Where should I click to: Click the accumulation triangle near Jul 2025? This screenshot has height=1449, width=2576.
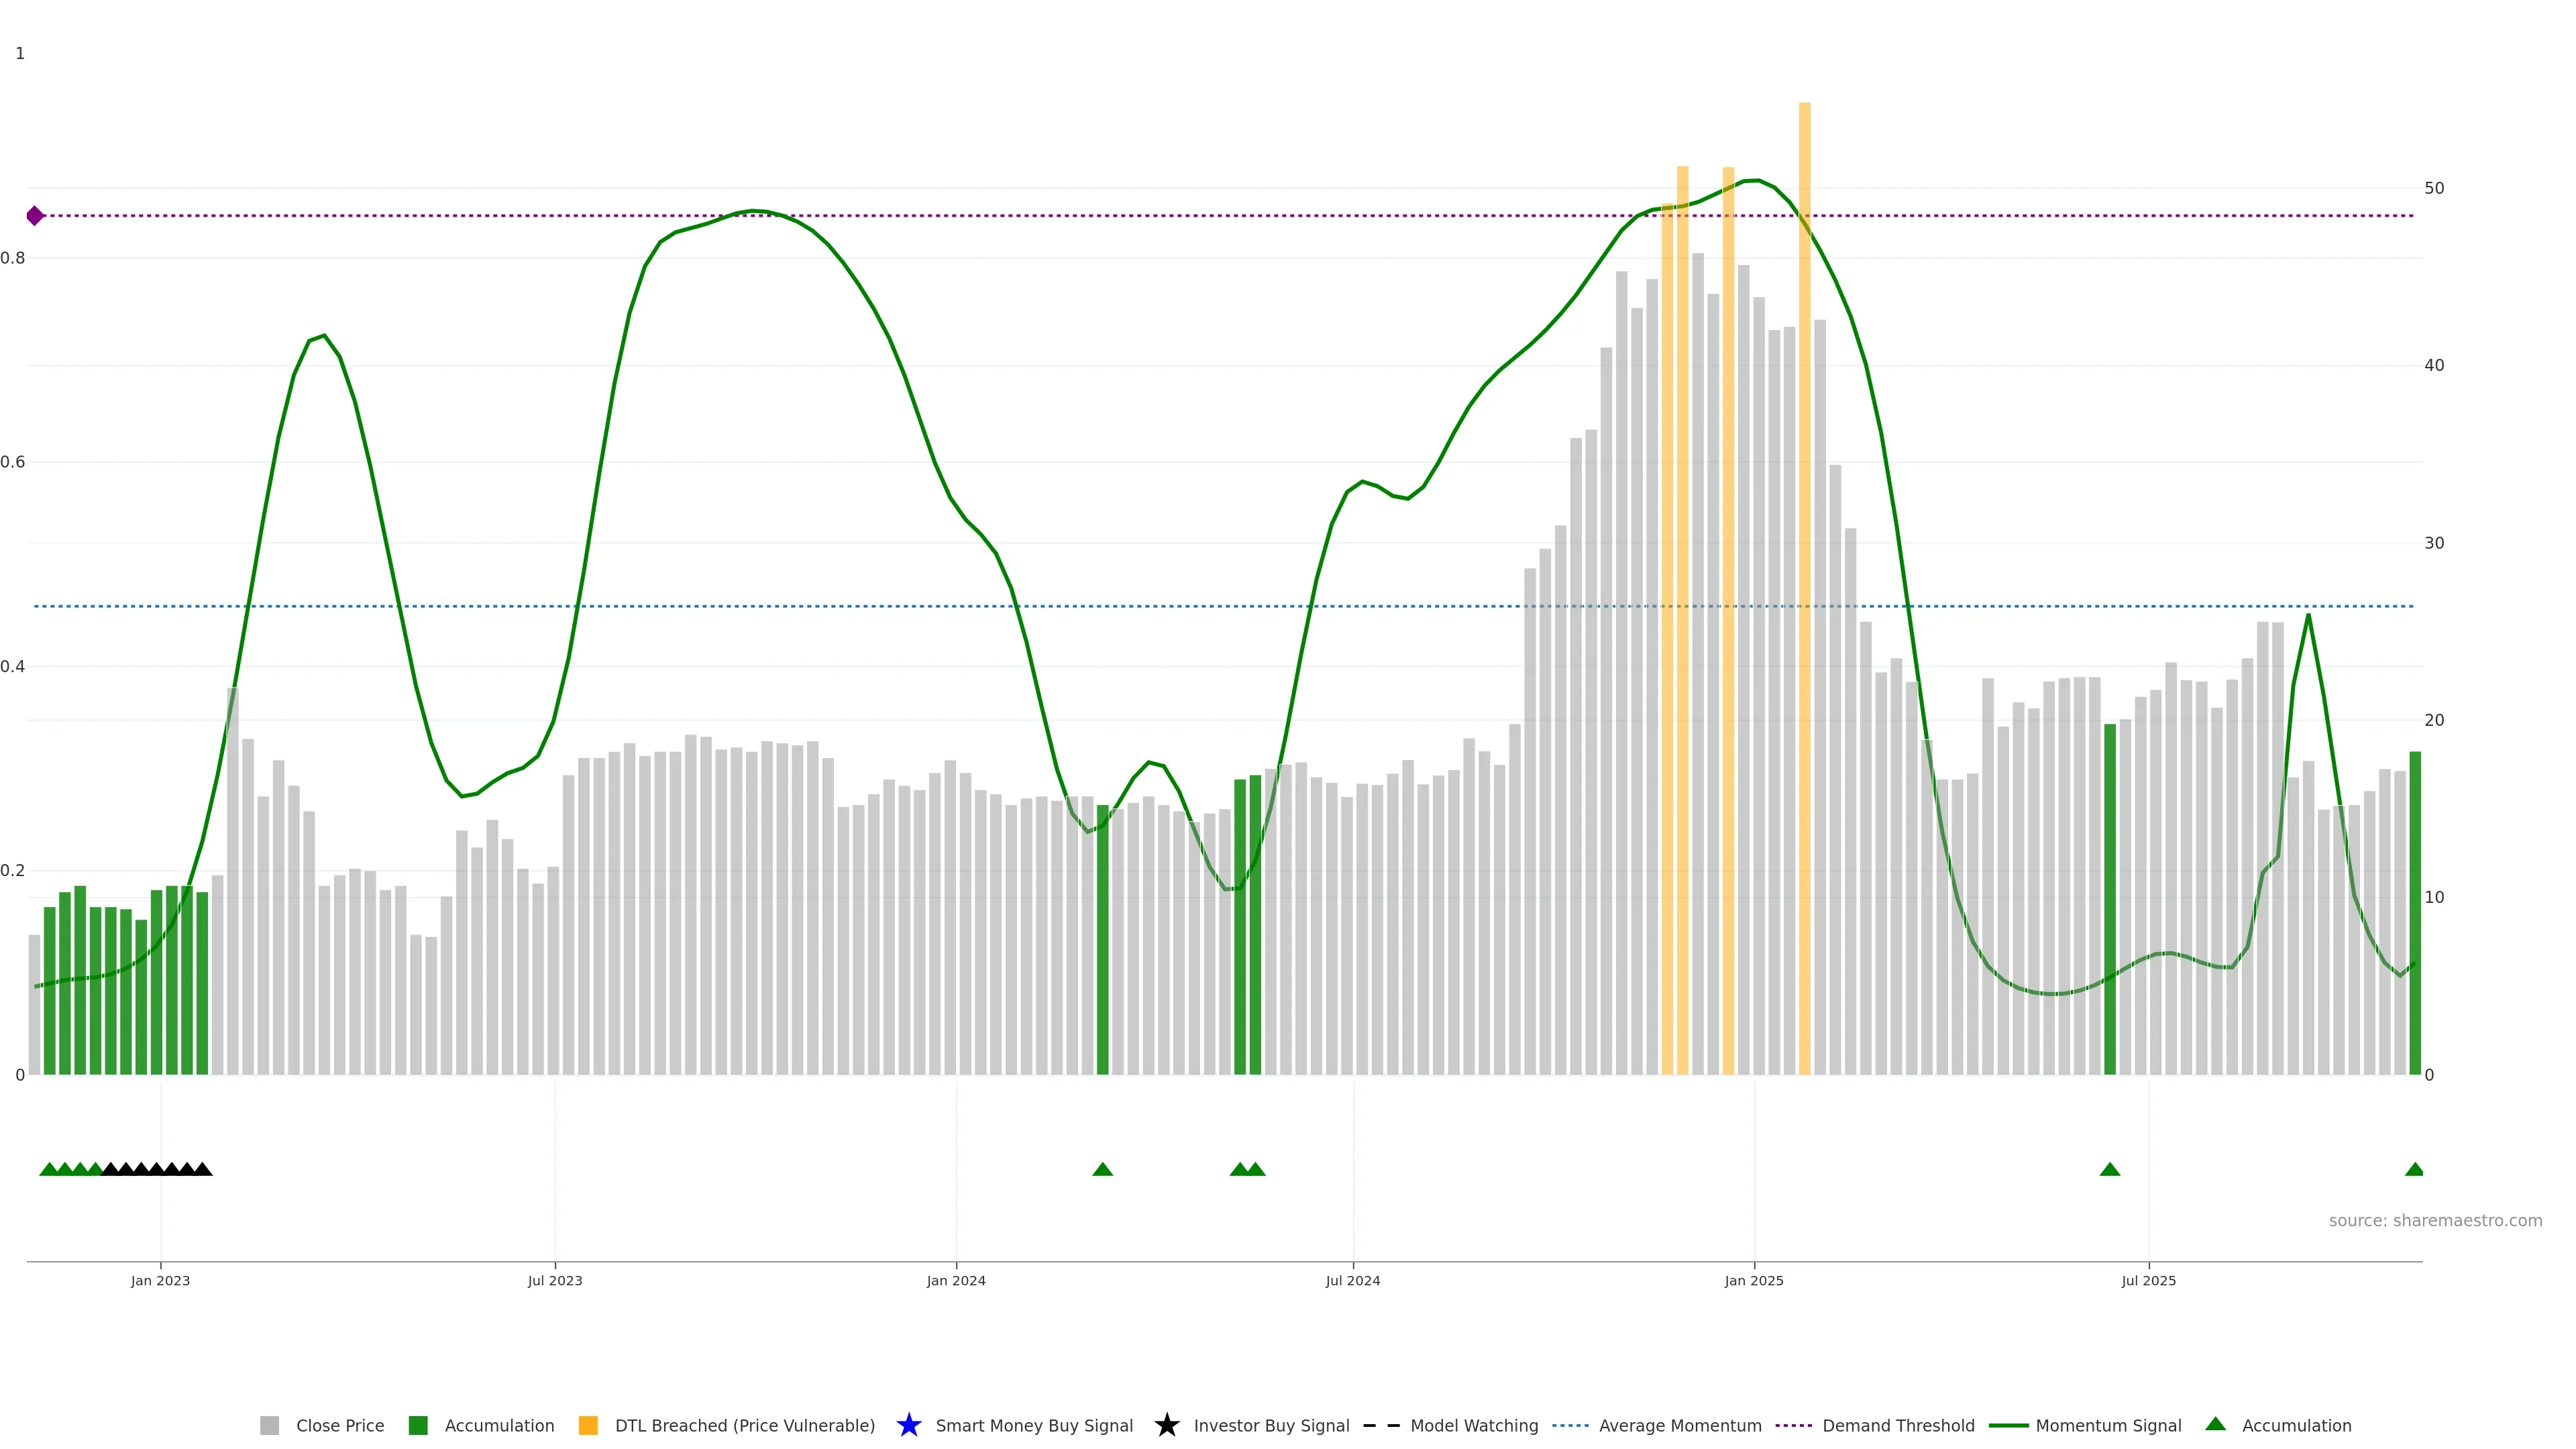(x=2109, y=1169)
